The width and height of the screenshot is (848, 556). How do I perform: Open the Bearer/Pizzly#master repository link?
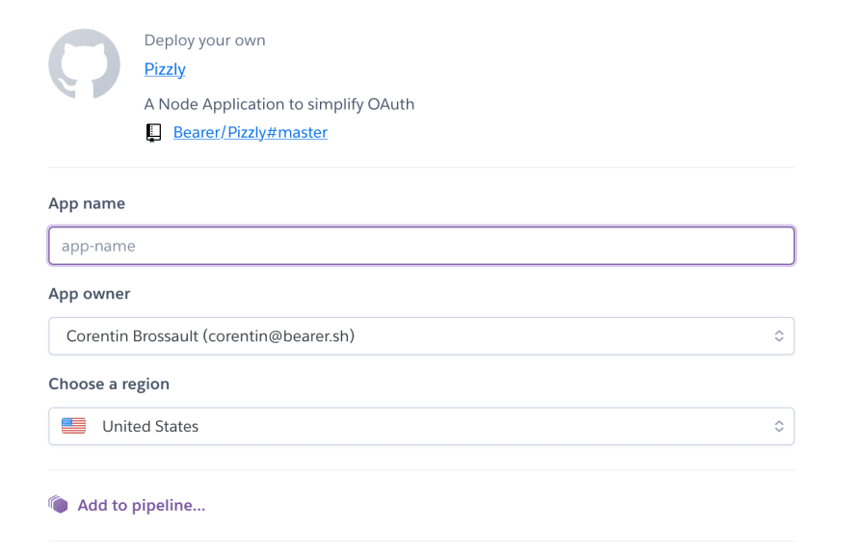(250, 133)
